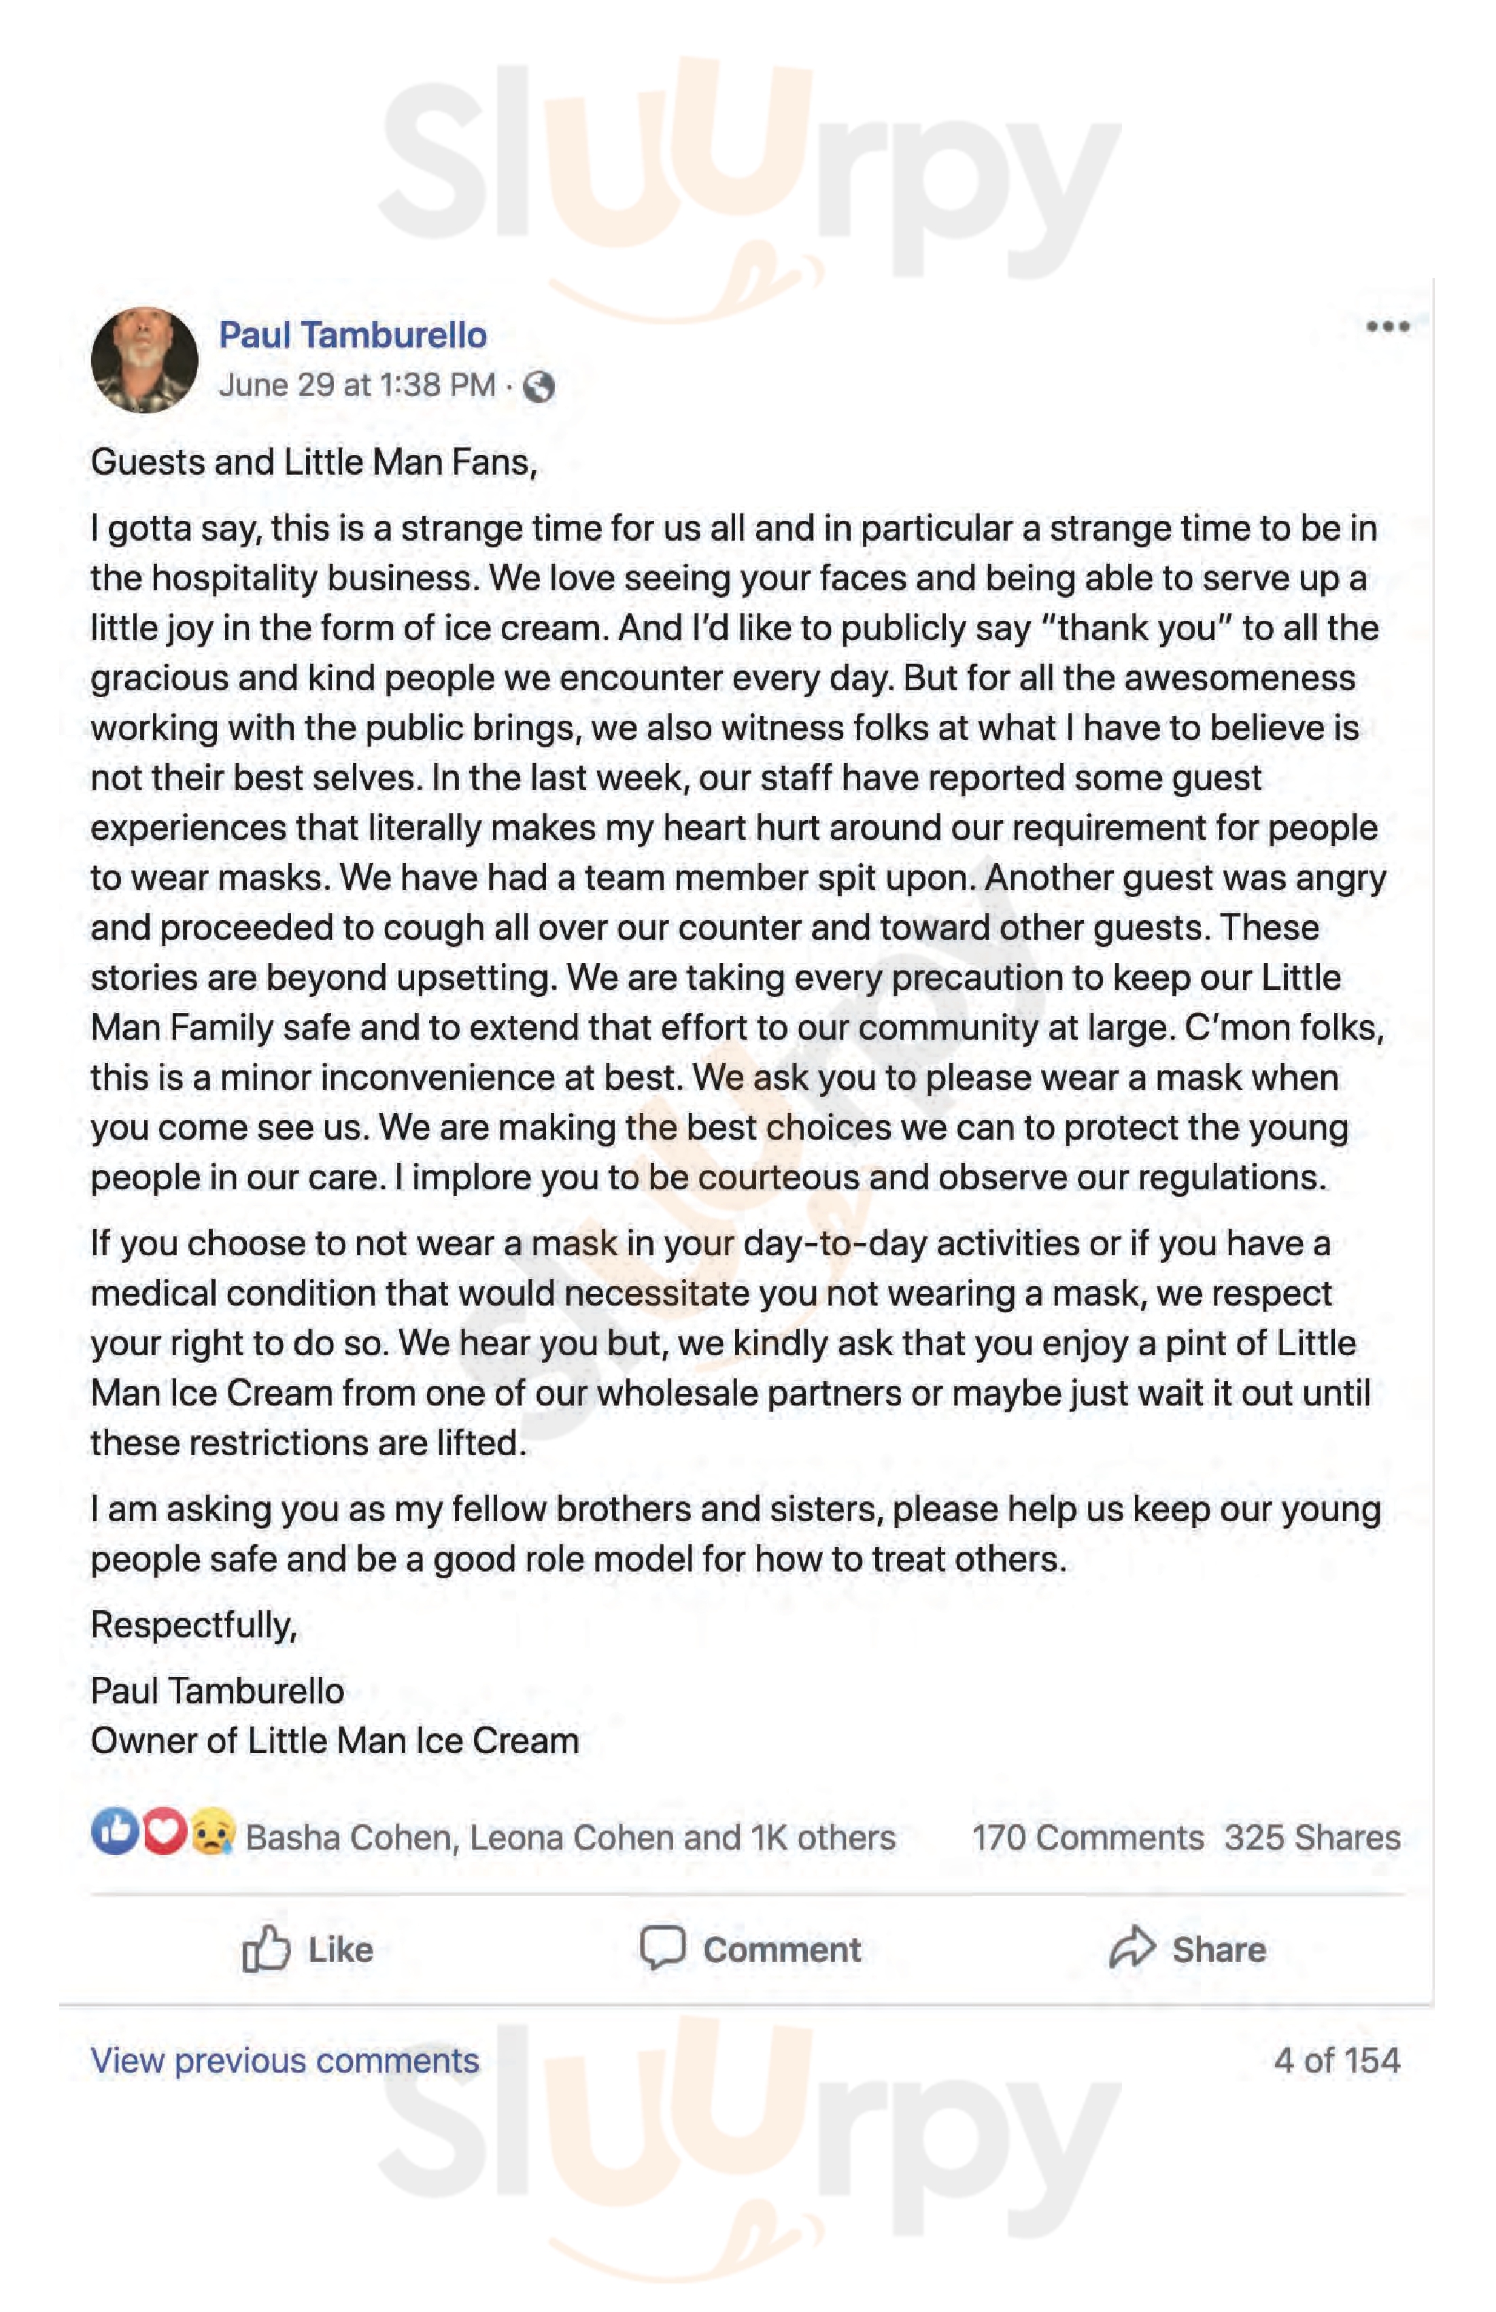Image resolution: width=1496 pixels, height=2312 pixels.
Task: Click the June 29 at 1:38 PM timestamp
Action: [x=356, y=386]
